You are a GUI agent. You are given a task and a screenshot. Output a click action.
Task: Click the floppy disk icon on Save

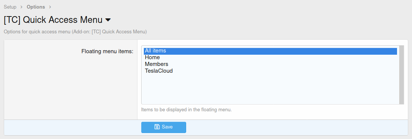(157, 127)
